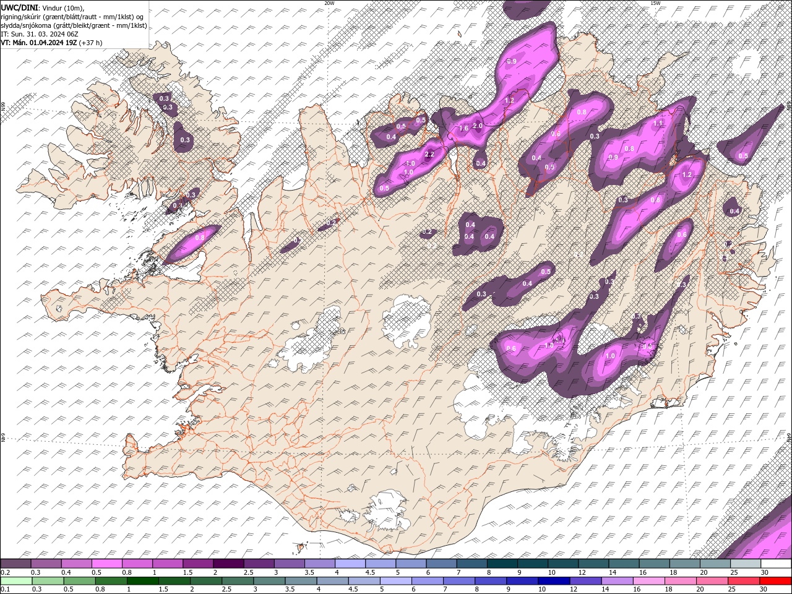This screenshot has width=792, height=594.
Task: Click the 'rigning/skúrir' legend description line
Action: [x=72, y=17]
